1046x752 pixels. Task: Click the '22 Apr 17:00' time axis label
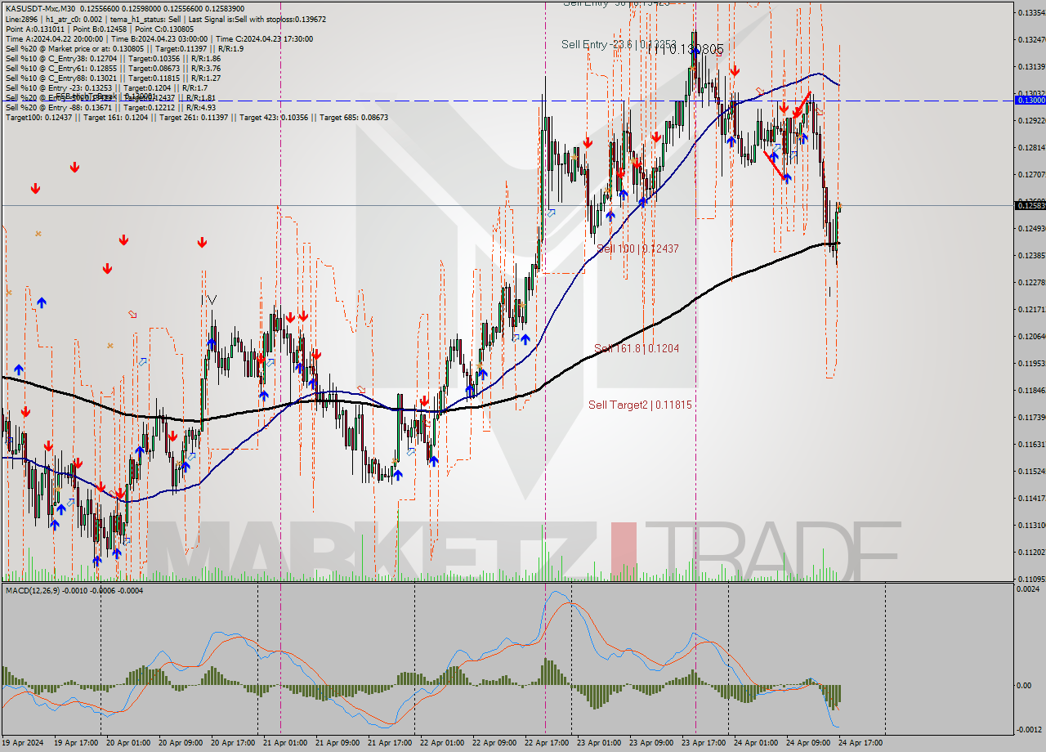(x=547, y=743)
